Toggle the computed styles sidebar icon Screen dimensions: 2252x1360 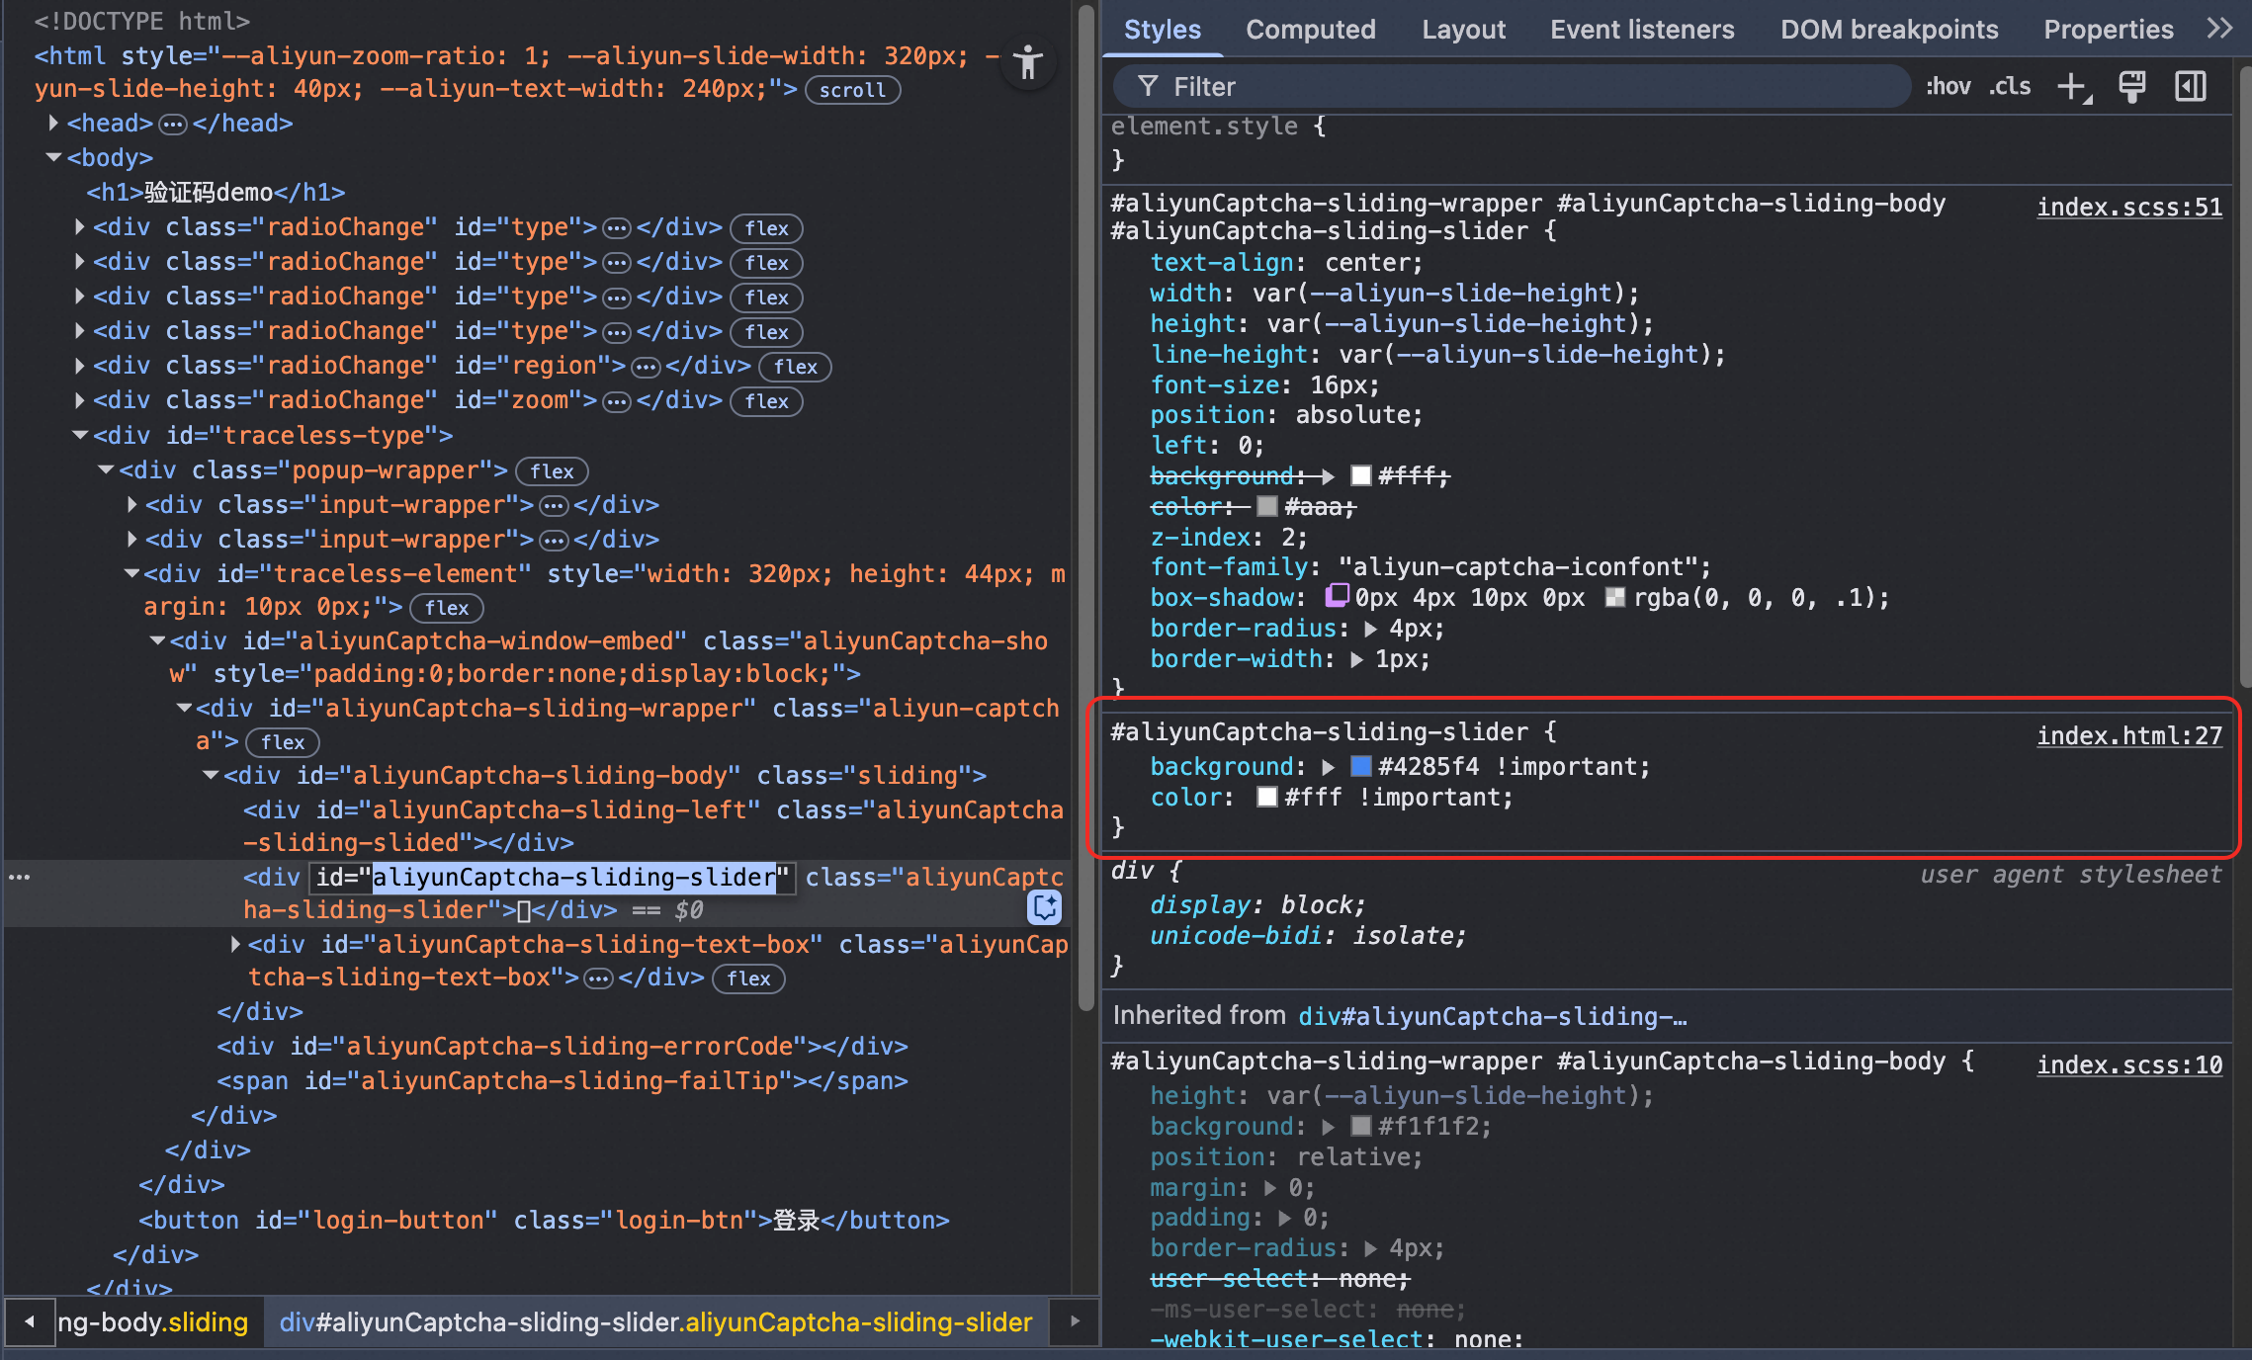point(2191,87)
